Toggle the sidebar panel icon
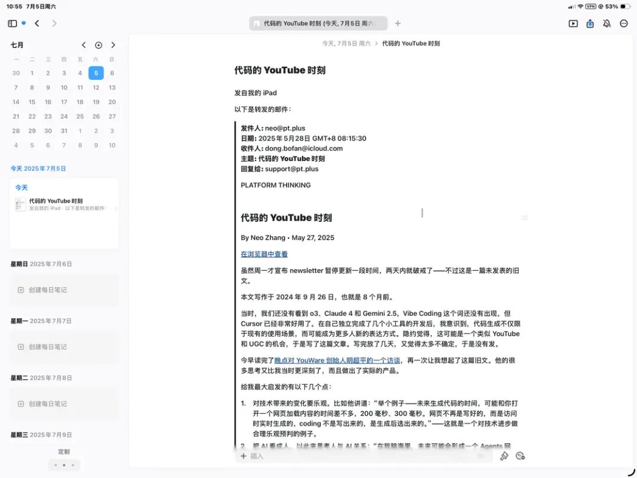 12,24
